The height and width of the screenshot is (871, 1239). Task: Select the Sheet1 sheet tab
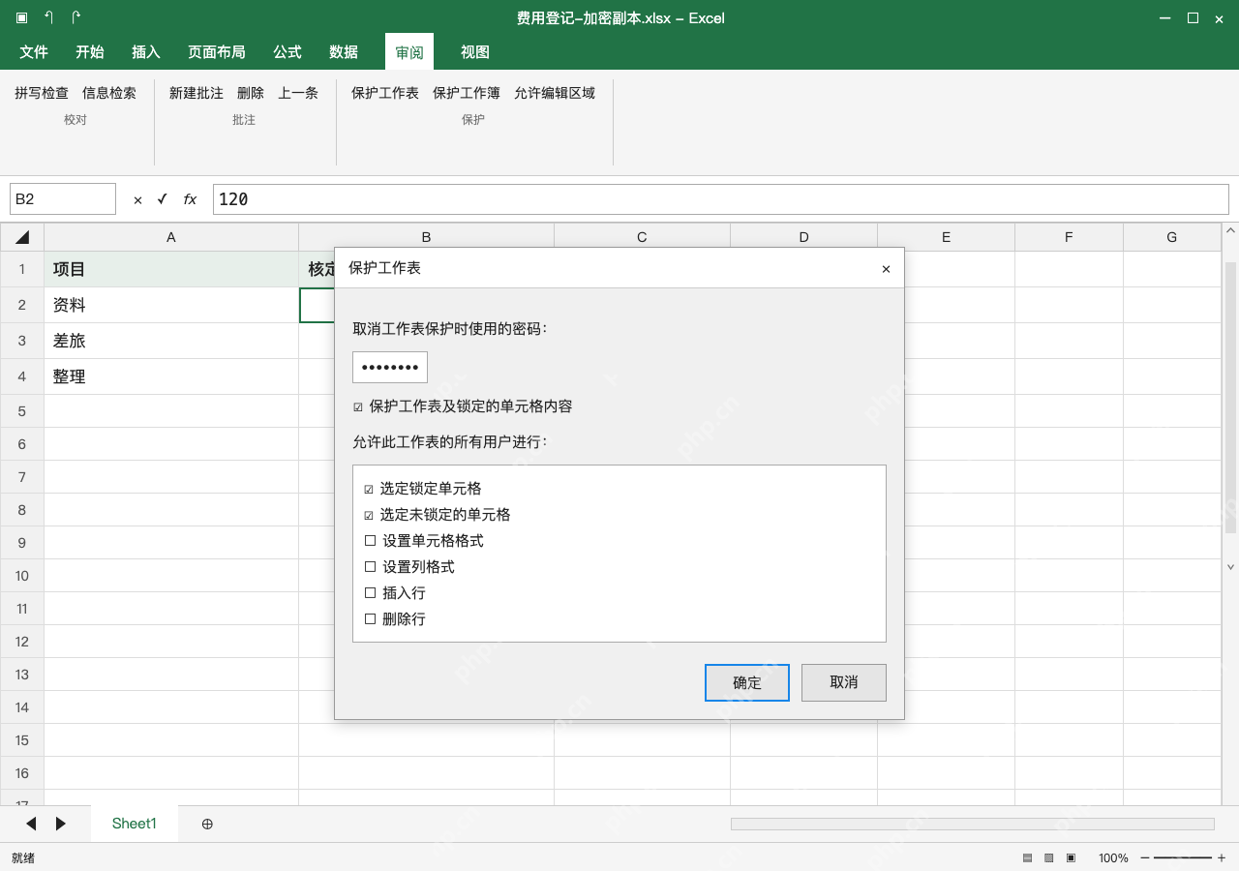coord(135,824)
